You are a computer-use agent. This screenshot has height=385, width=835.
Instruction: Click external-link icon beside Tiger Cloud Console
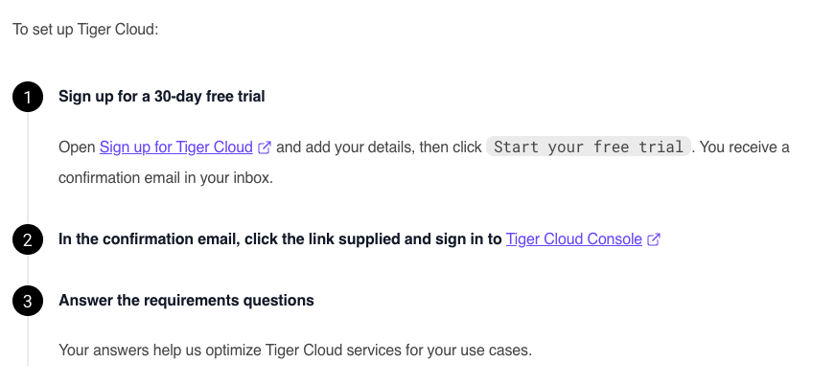pyautogui.click(x=654, y=239)
